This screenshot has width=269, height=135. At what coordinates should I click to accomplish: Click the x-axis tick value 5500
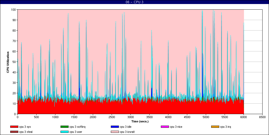[x=225, y=117]
